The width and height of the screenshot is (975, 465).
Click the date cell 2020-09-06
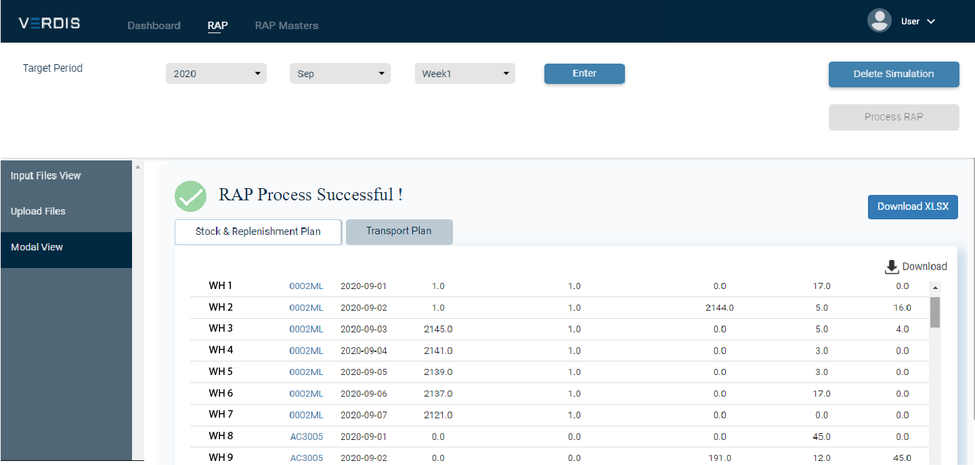(x=364, y=394)
